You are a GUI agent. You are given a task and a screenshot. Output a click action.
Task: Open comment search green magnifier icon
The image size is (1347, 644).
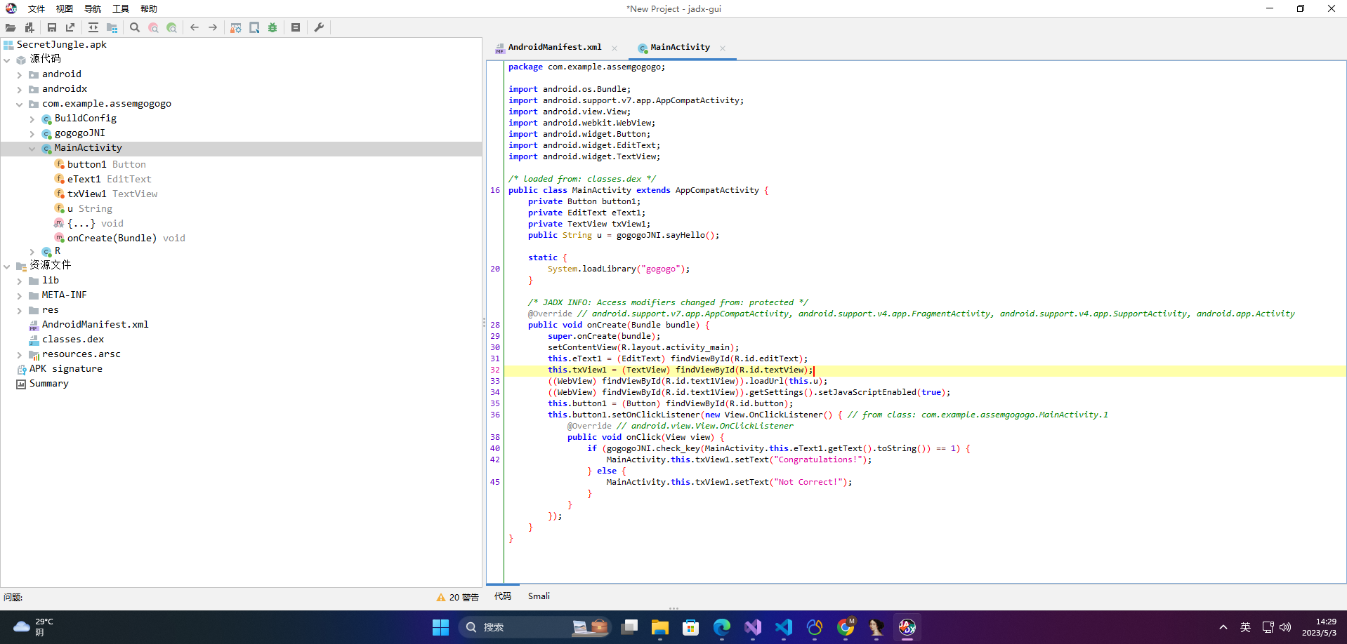coord(171,27)
